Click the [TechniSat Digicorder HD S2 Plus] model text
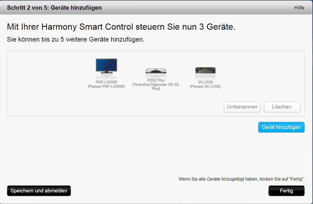The width and height of the screenshot is (313, 204). click(x=156, y=87)
